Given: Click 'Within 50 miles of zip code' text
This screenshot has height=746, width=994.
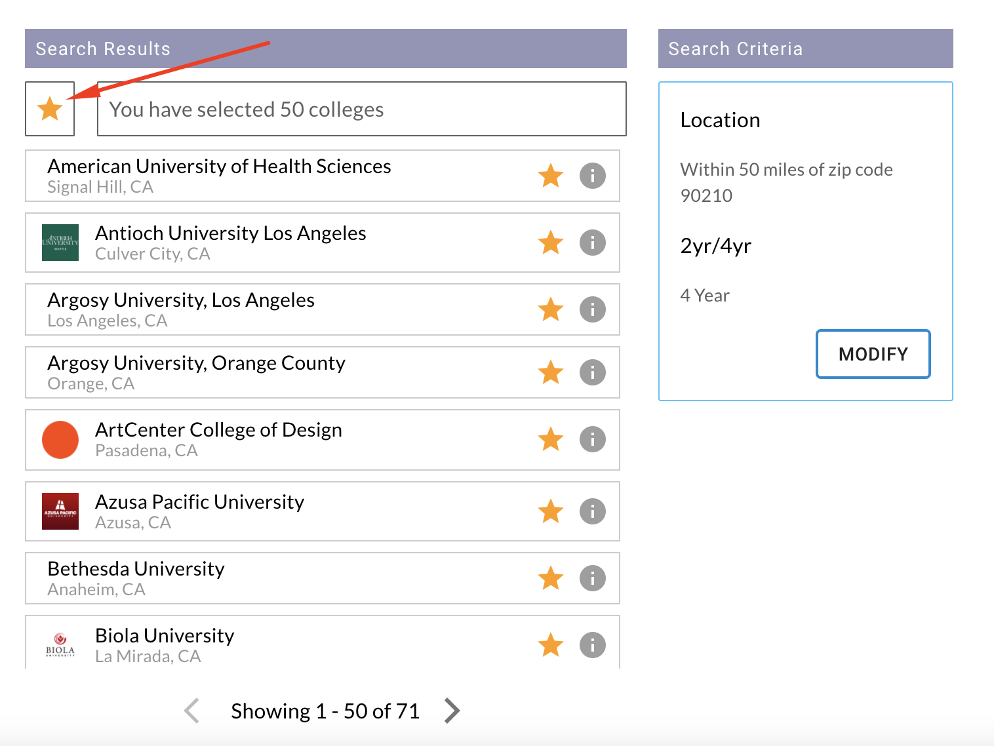Looking at the screenshot, I should click(x=787, y=170).
